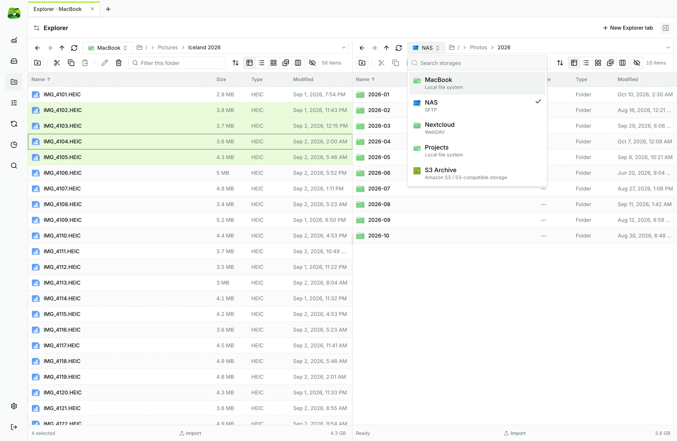This screenshot has width=677, height=441.
Task: Click the Pictures breadcrumb link
Action: (x=168, y=47)
